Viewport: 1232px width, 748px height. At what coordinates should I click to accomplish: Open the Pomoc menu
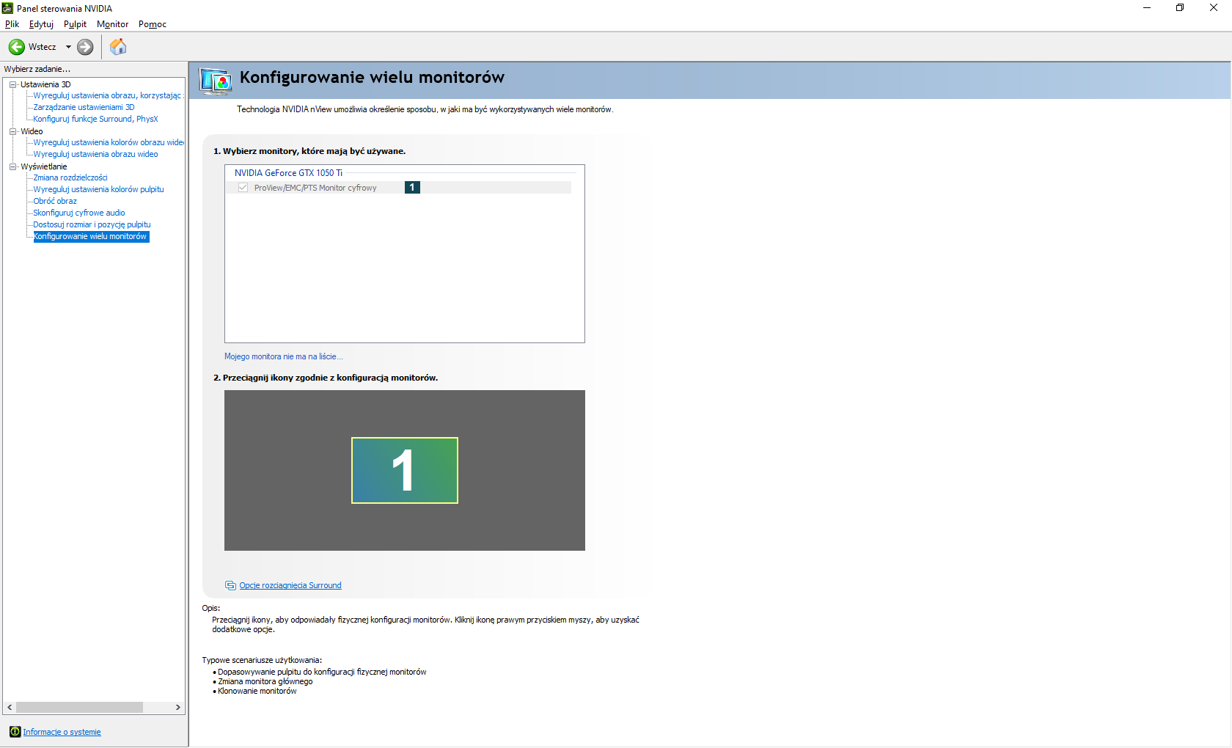153,24
